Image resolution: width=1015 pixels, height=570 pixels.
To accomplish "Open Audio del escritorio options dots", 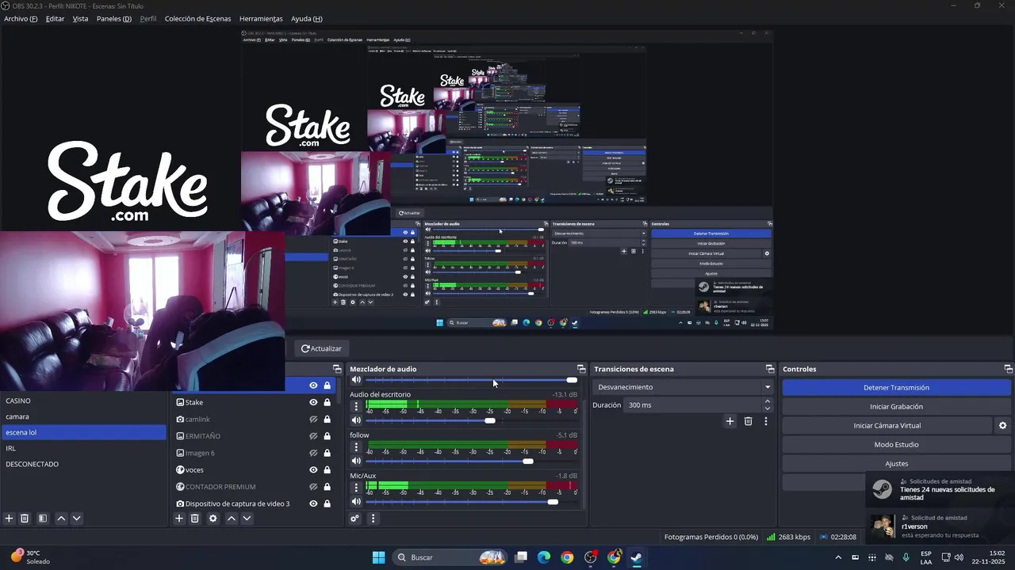I will pos(356,406).
